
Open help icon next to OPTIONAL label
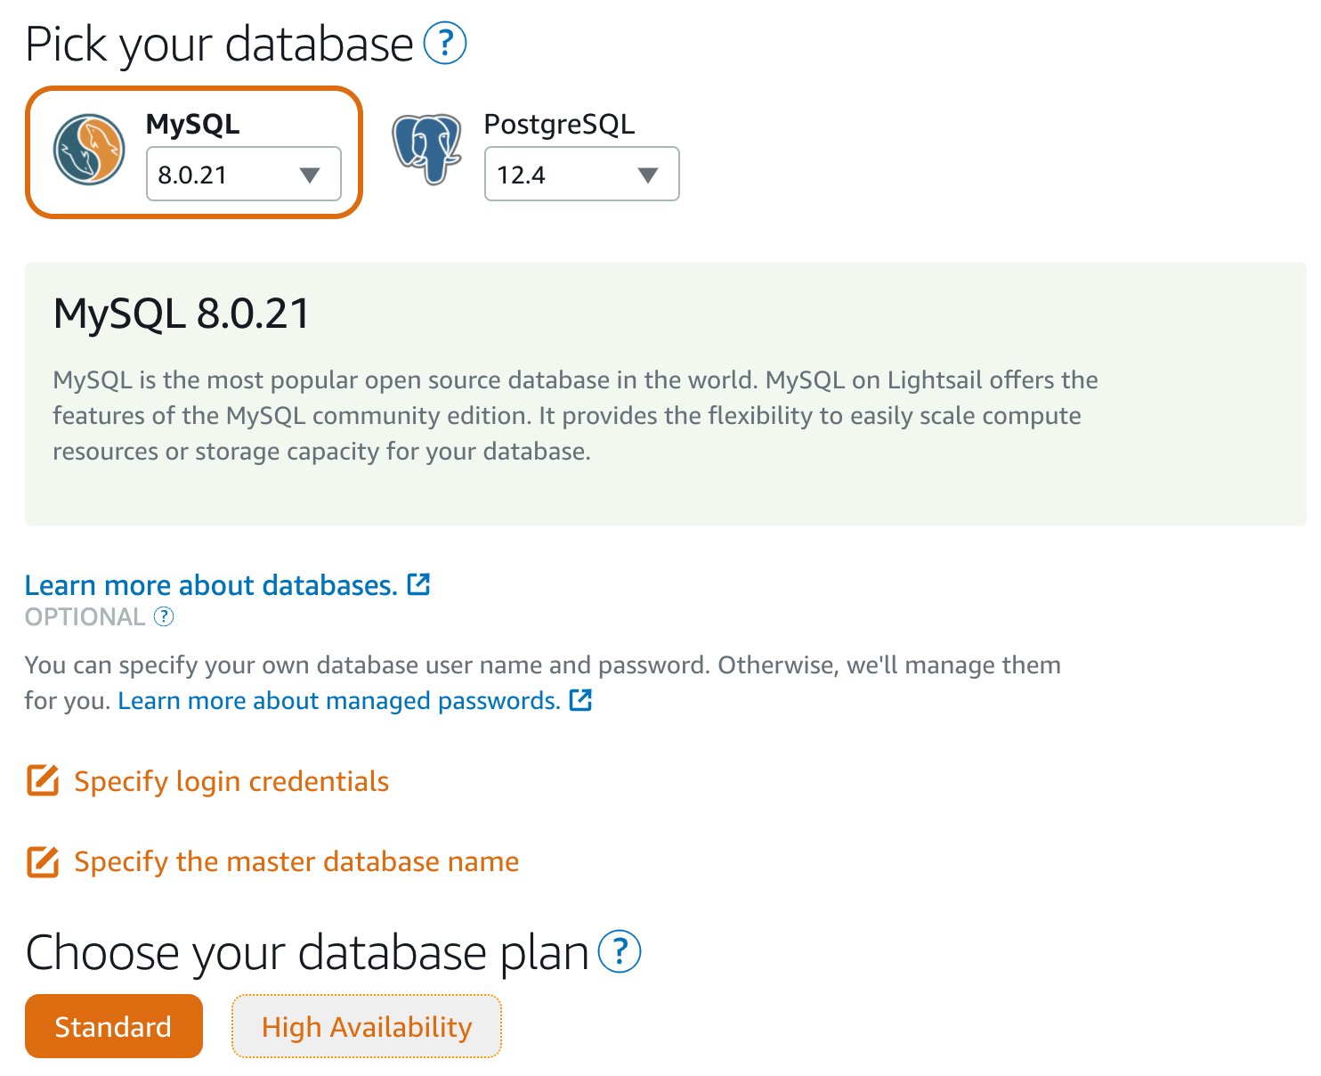point(164,616)
